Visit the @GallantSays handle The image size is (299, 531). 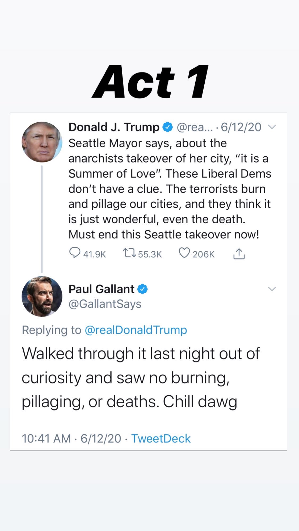(105, 304)
